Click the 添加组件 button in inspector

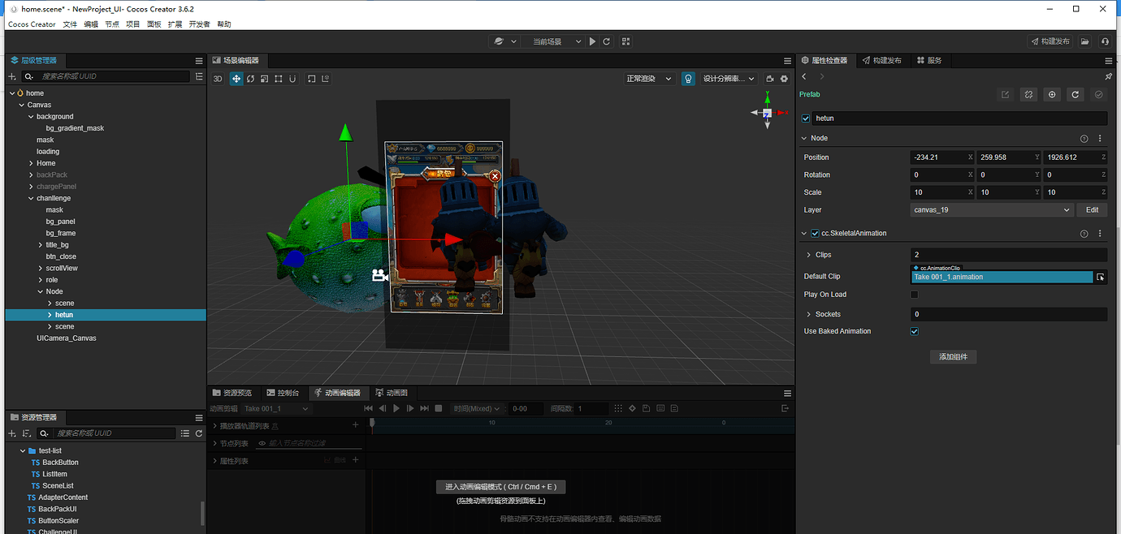(953, 356)
